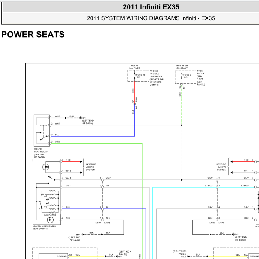259x259 pixels.
Task: Click the arrowhead on the right red wire
Action: (232, 162)
